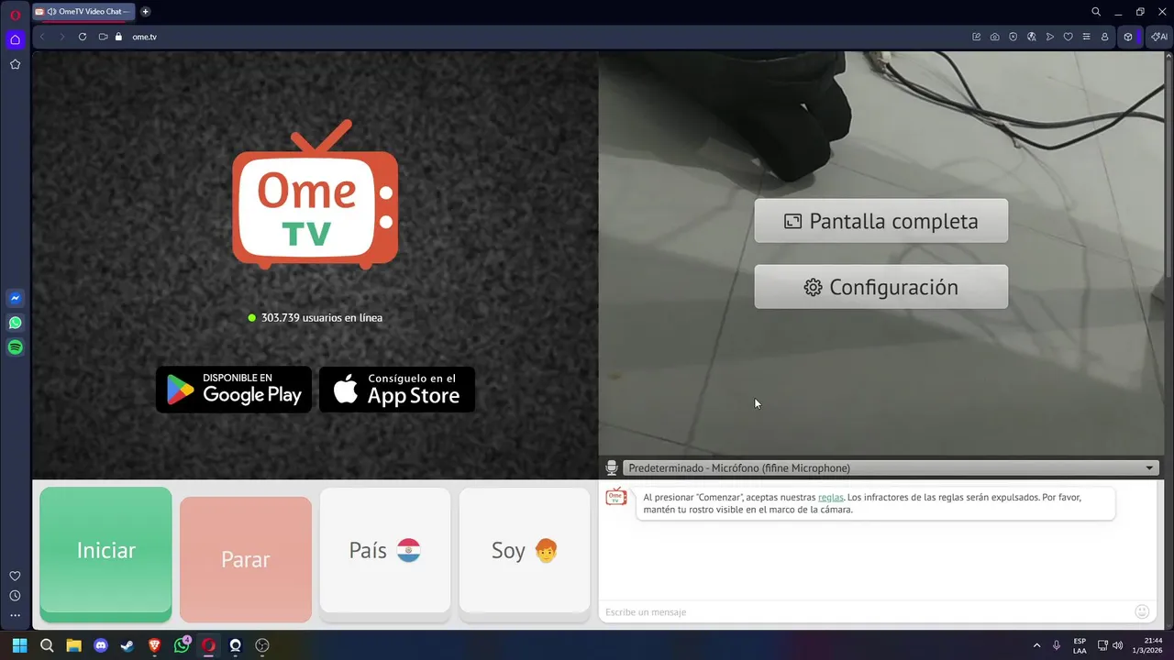Viewport: 1174px width, 660px height.
Task: Open the extensions cube icon
Action: click(1128, 37)
